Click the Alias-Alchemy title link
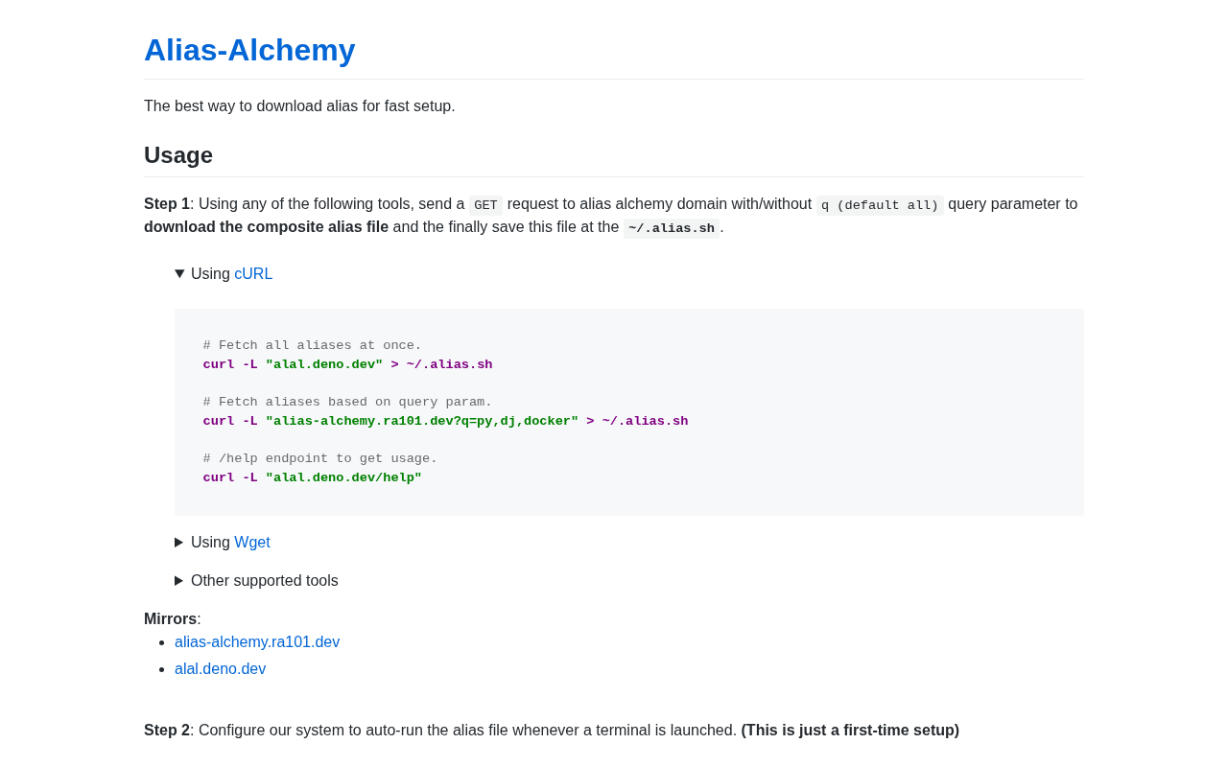This screenshot has height=767, width=1228. [x=249, y=50]
